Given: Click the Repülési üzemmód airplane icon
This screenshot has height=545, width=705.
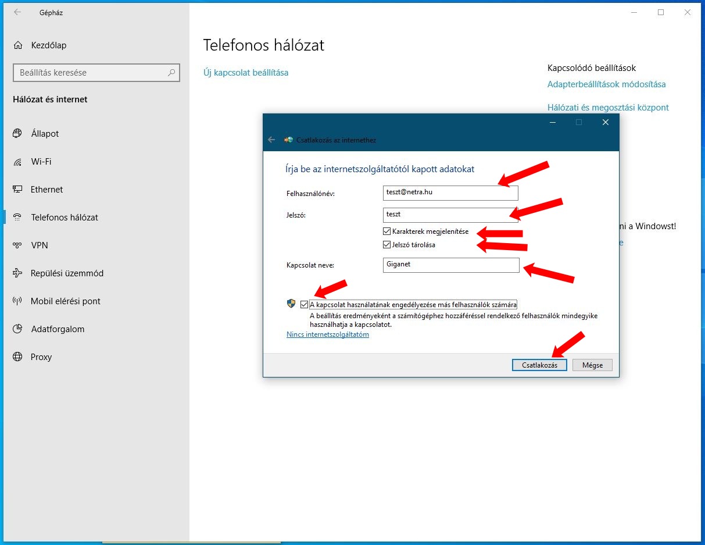Looking at the screenshot, I should point(17,273).
